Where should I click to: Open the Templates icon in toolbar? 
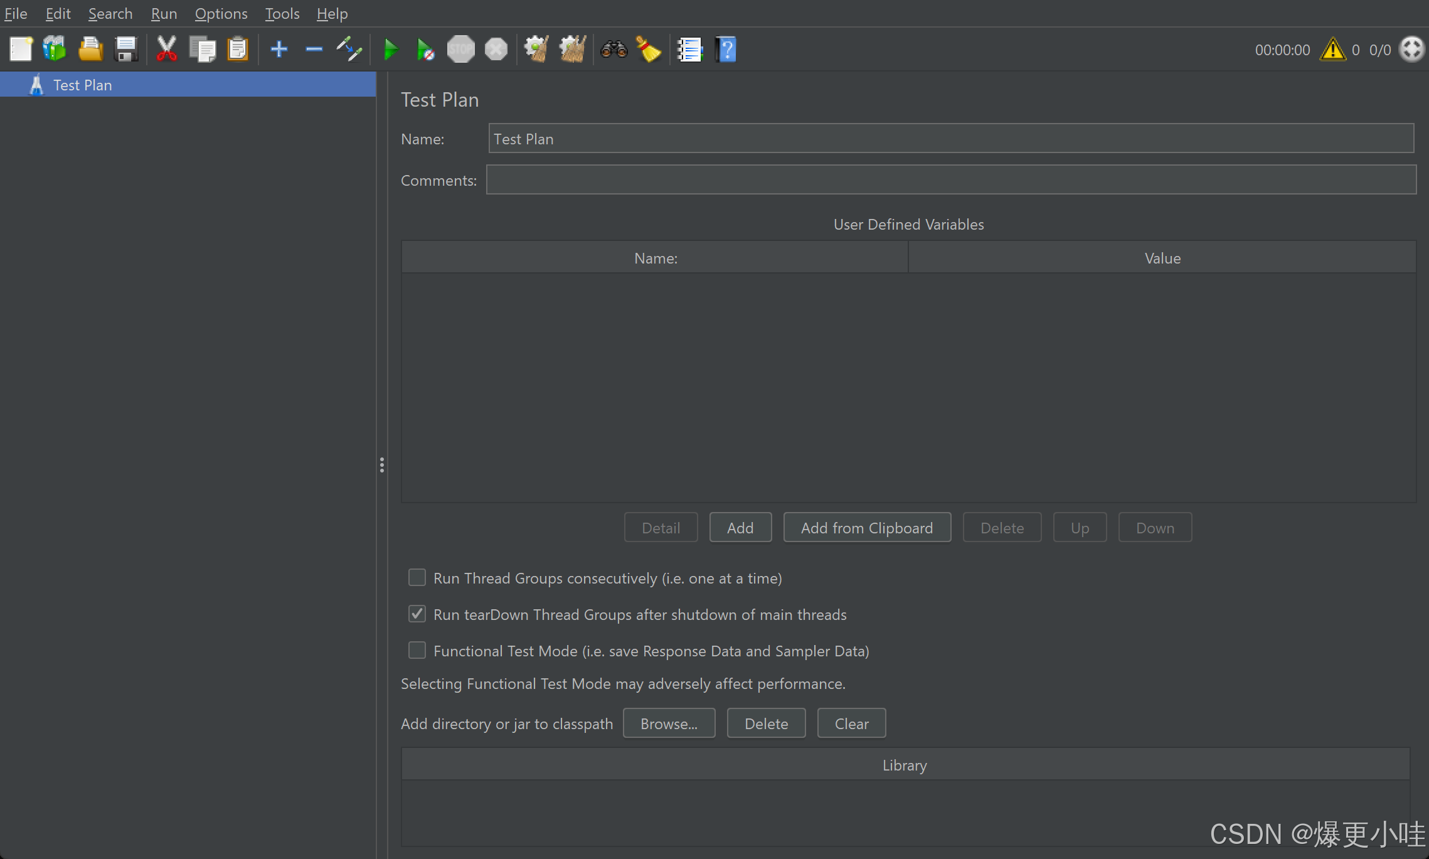pyautogui.click(x=55, y=49)
